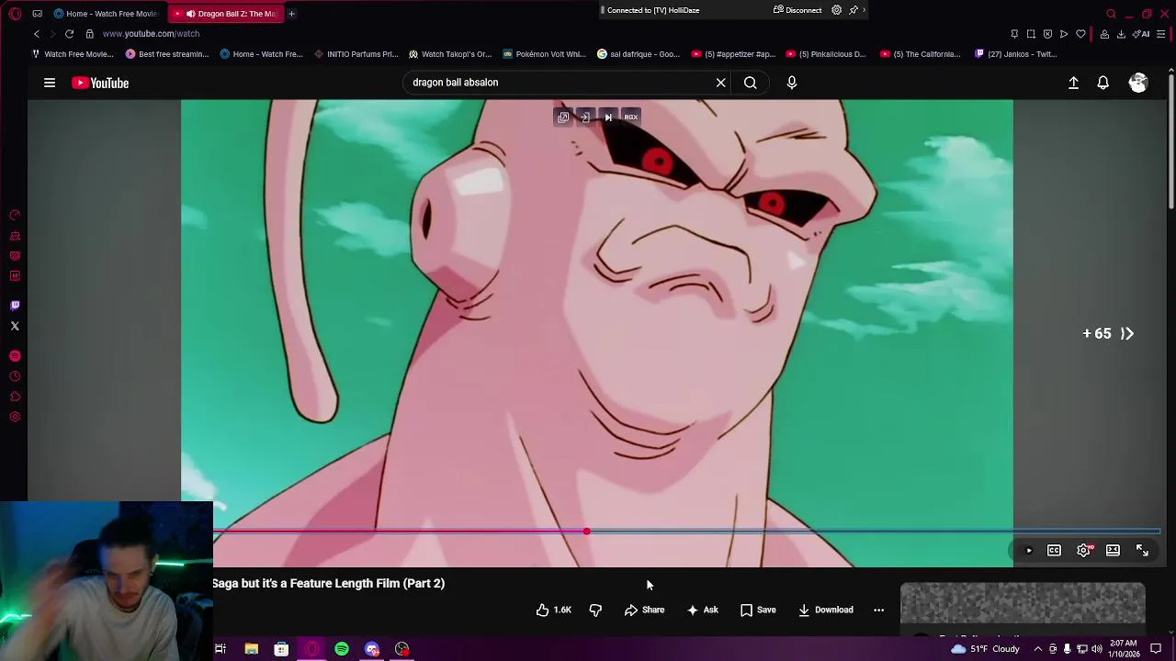Run search with the magnifier button
The height and width of the screenshot is (661, 1176).
tap(751, 83)
